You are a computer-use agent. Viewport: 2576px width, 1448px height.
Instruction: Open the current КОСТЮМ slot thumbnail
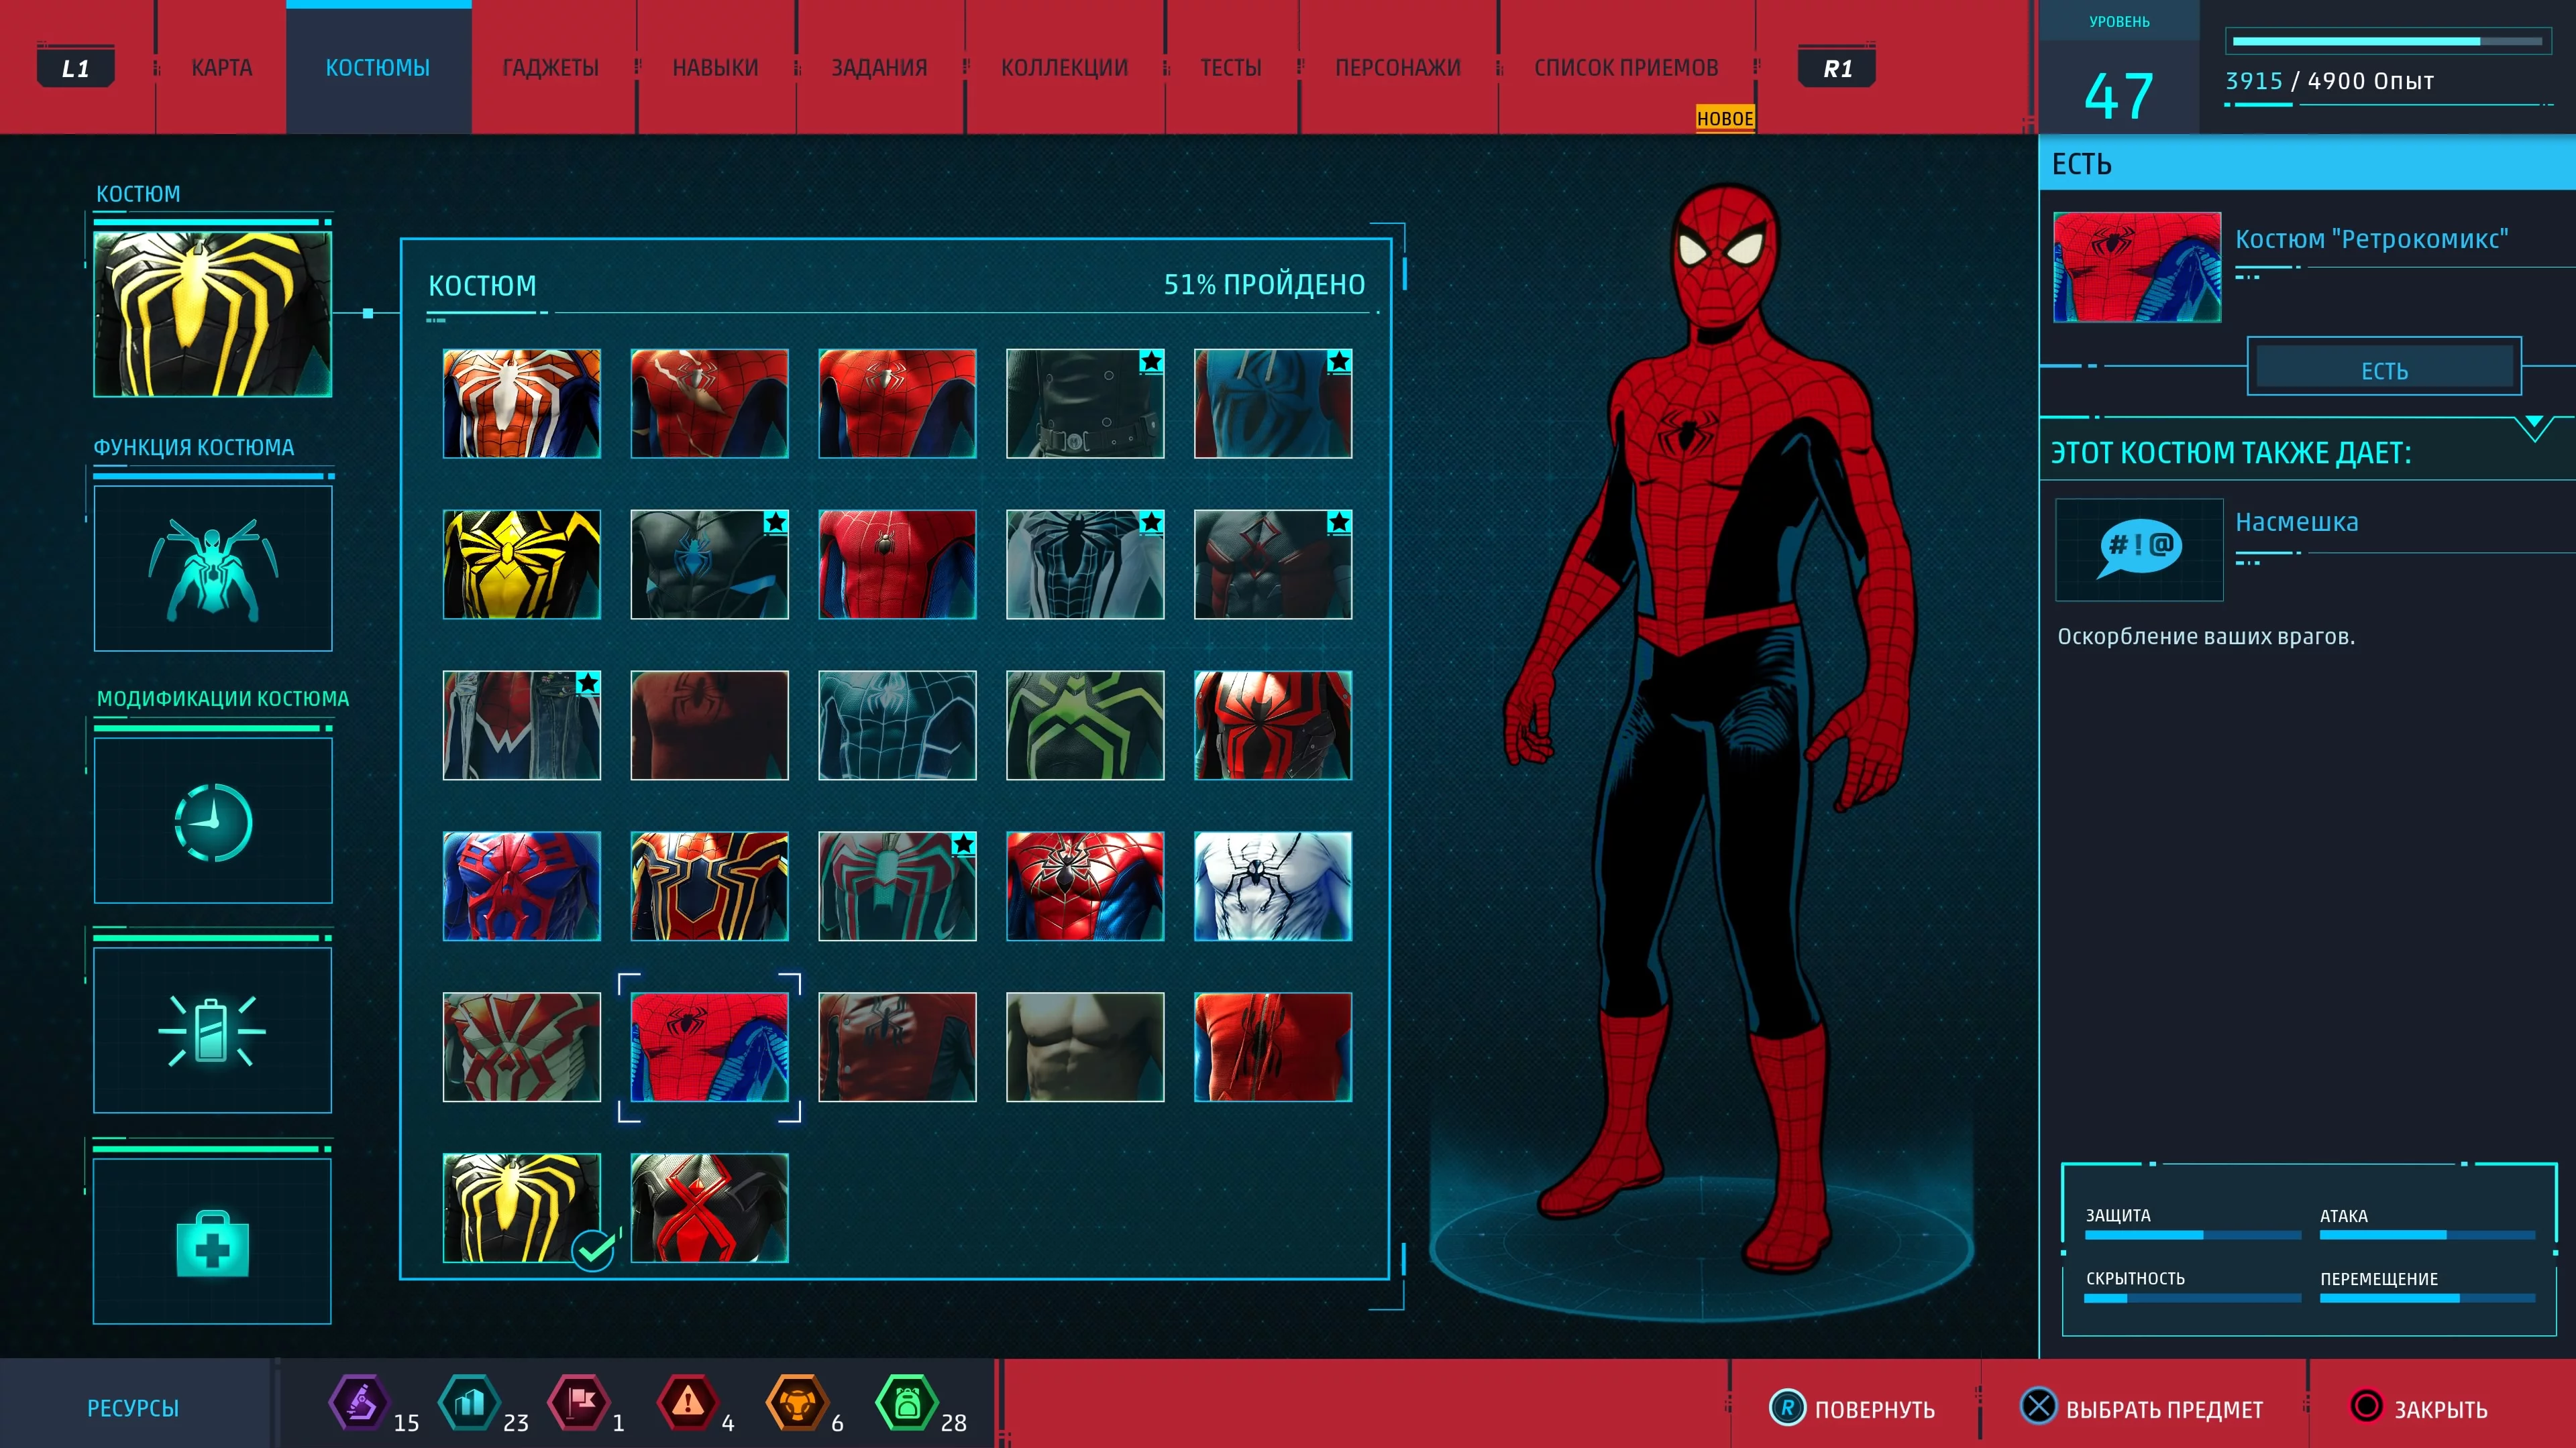[x=213, y=315]
